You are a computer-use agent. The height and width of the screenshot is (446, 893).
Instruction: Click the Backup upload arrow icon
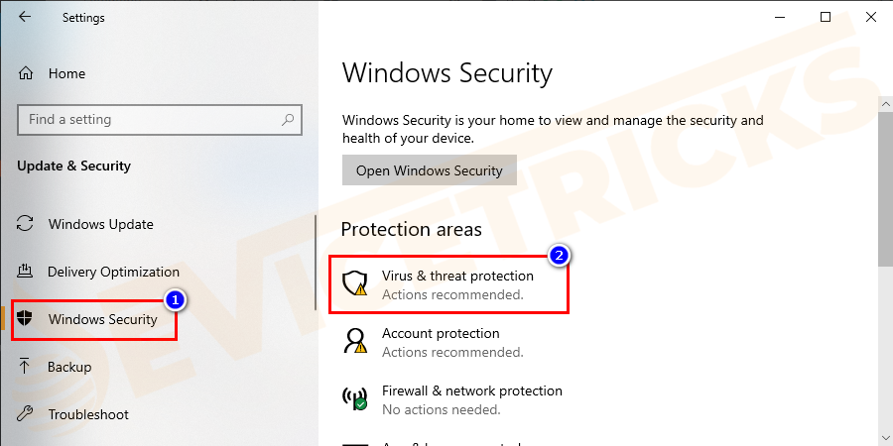[x=27, y=367]
